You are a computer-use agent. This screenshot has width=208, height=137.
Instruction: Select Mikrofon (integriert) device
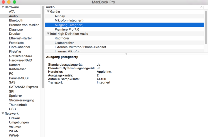(x=124, y=20)
